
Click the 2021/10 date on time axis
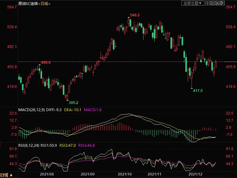click(x=125, y=175)
